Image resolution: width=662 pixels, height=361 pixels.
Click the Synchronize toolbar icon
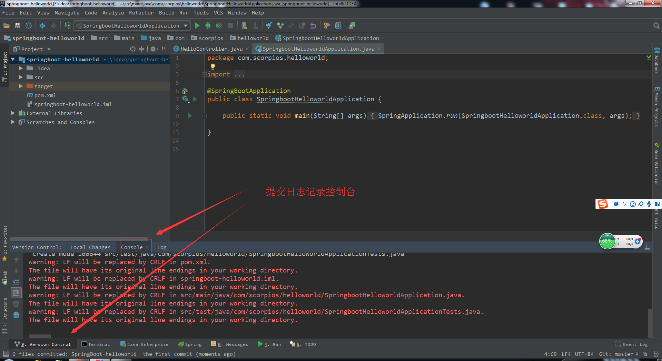[29, 25]
